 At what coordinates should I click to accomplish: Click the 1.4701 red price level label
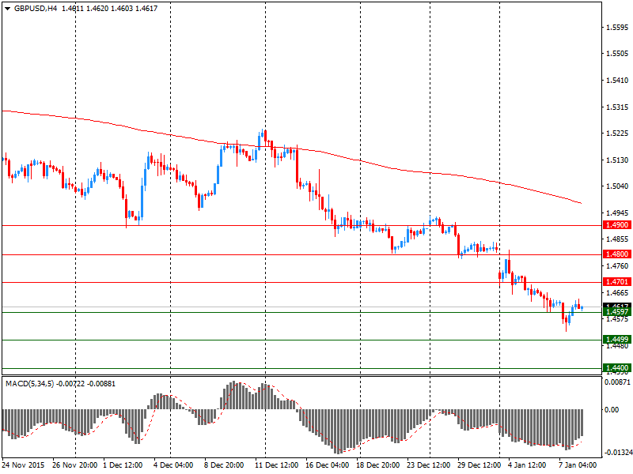(x=617, y=282)
